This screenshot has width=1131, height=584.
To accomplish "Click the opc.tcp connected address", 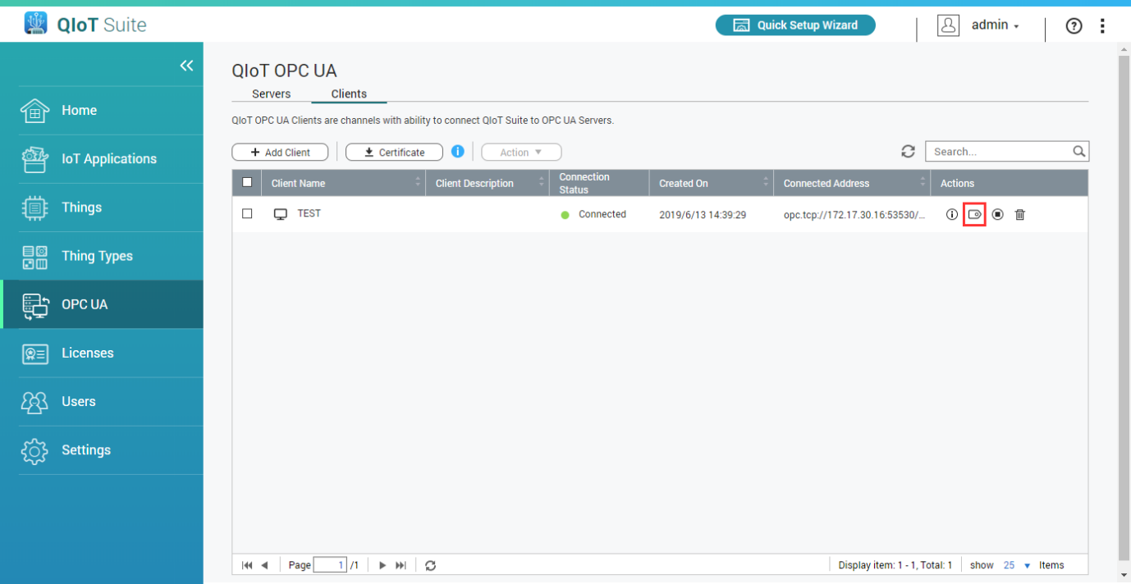I will [x=854, y=215].
